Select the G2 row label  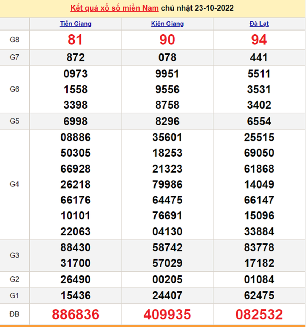coord(14,279)
